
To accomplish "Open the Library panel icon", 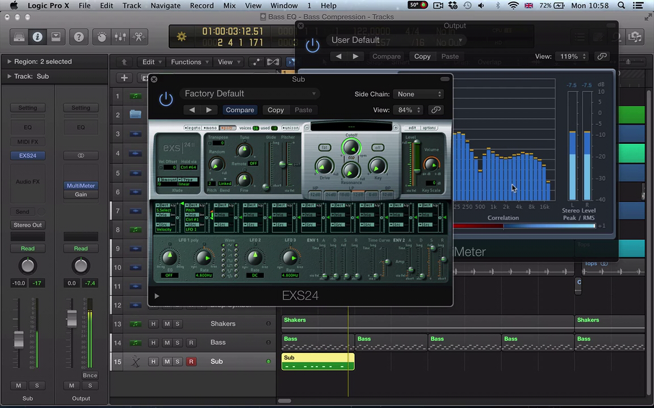I will (19, 37).
